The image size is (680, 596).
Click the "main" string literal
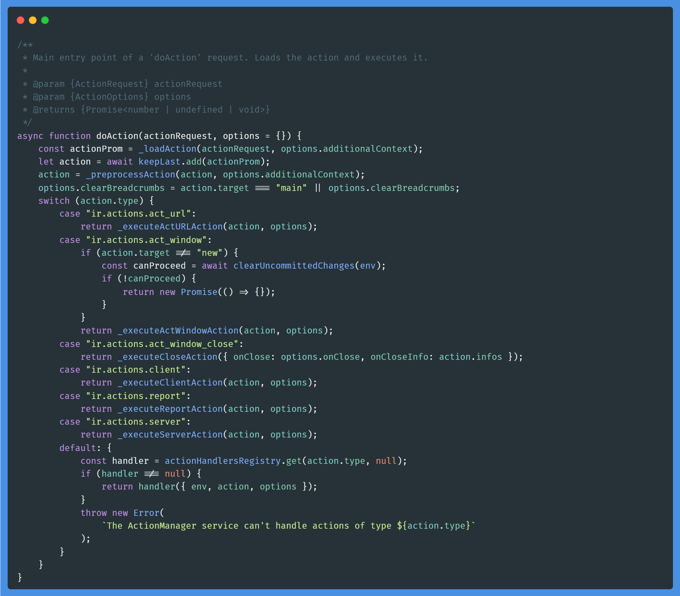coord(291,188)
